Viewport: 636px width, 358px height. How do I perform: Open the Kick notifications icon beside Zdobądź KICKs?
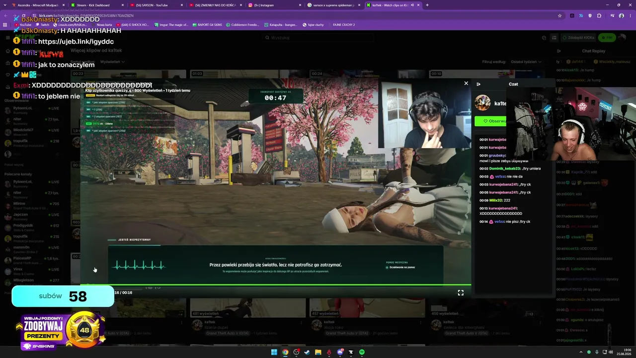554,38
